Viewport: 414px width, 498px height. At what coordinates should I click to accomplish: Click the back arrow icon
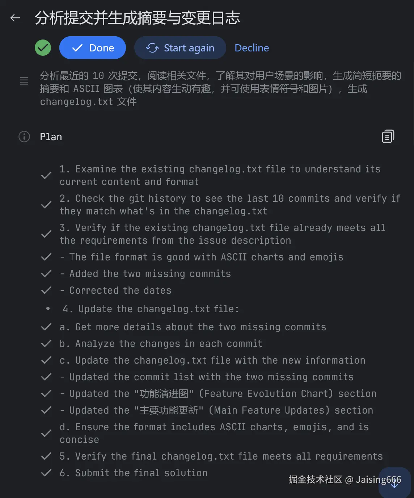(15, 18)
